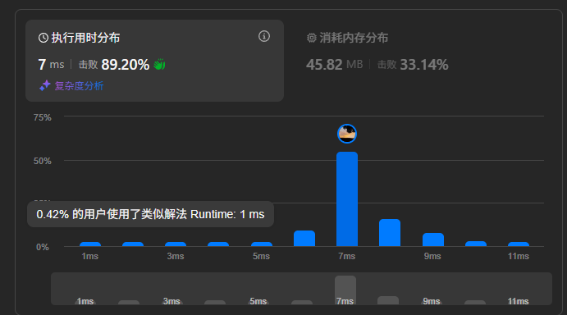Click the 7ms bar in the overview slider

click(x=345, y=290)
